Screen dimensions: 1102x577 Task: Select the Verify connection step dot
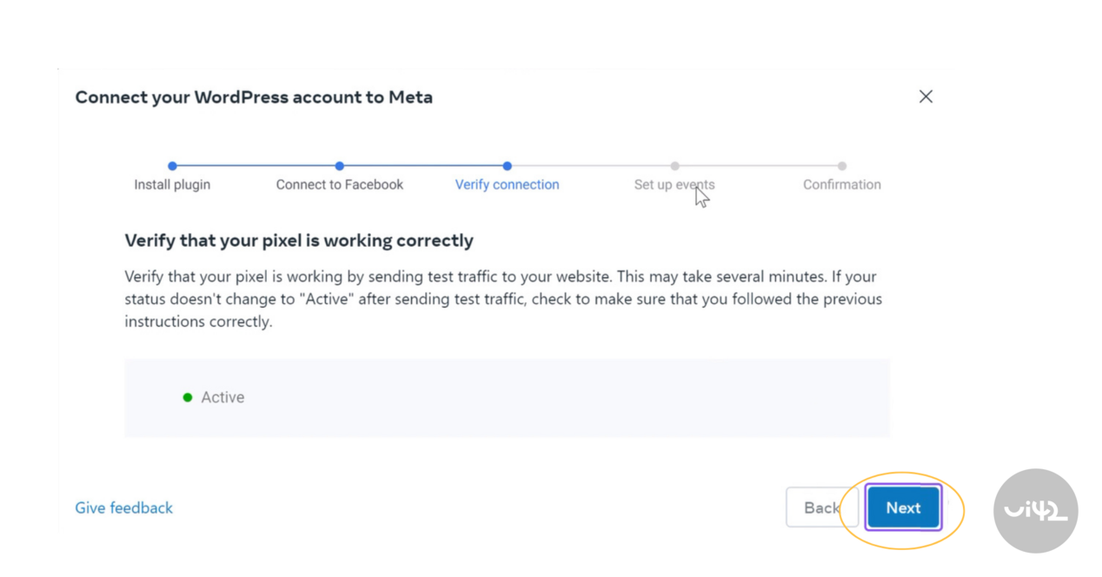pyautogui.click(x=507, y=166)
